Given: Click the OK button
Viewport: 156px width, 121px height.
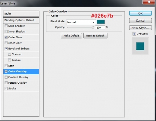Looking at the screenshot, I should click(x=140, y=13).
